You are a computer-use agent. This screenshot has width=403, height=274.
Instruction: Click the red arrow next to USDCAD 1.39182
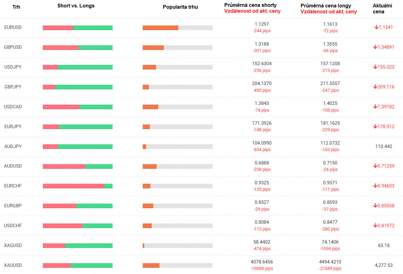point(375,107)
